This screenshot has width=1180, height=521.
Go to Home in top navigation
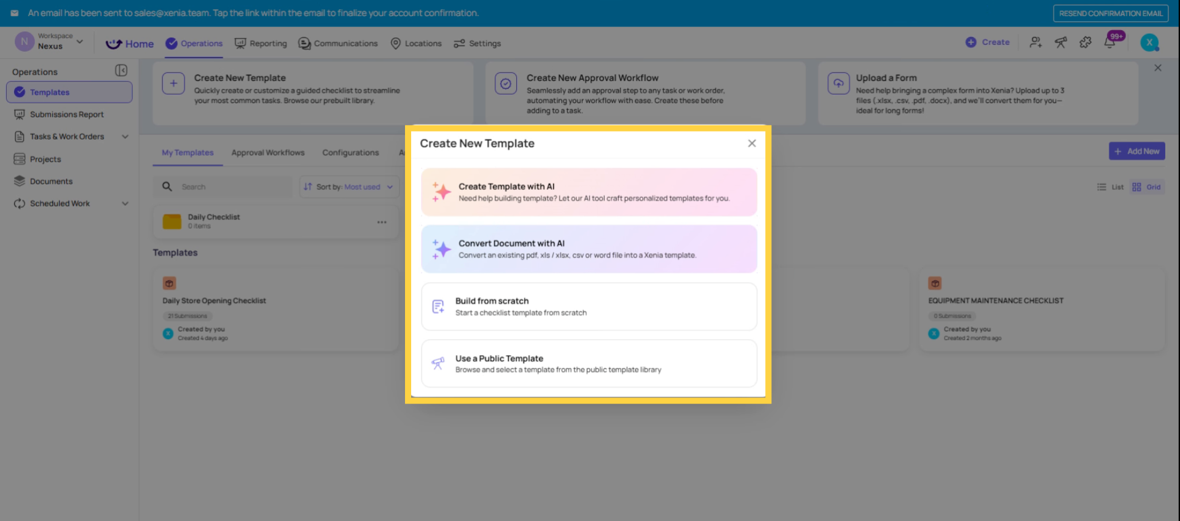point(130,44)
